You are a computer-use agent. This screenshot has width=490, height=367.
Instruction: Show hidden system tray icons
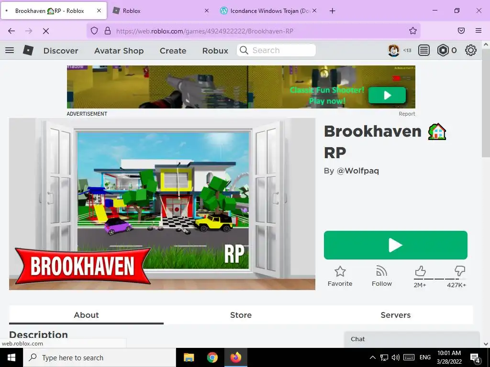[x=372, y=357]
